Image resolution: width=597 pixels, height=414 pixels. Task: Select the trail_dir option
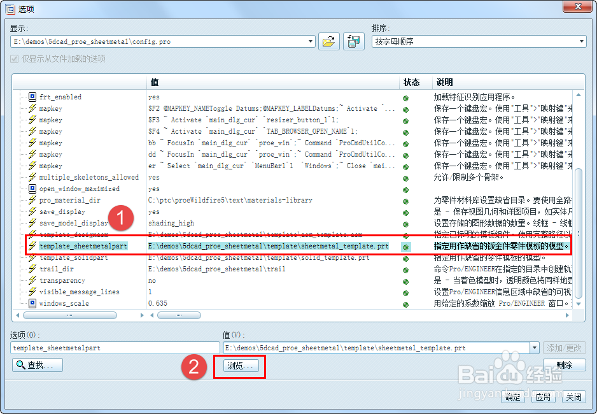[x=57, y=269]
